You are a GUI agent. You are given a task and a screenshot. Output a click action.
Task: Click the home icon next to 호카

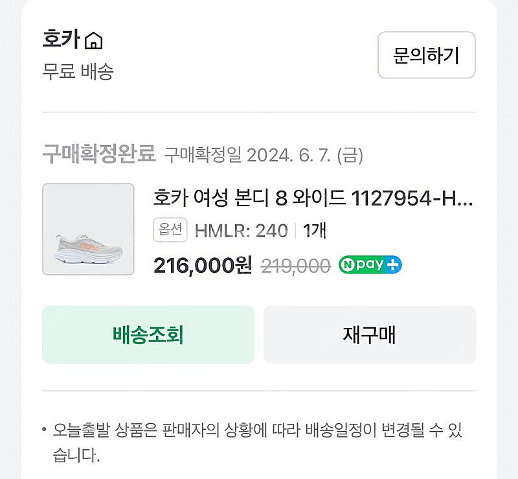[94, 41]
